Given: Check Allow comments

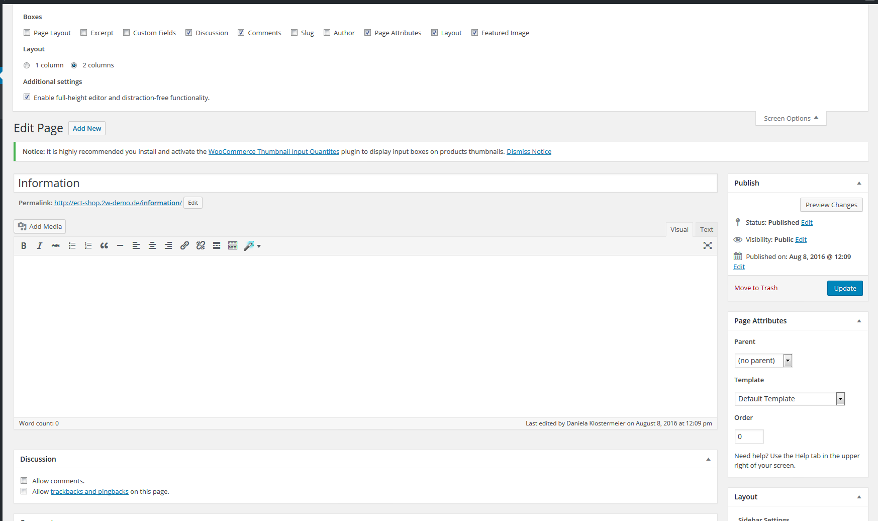Looking at the screenshot, I should pyautogui.click(x=24, y=481).
